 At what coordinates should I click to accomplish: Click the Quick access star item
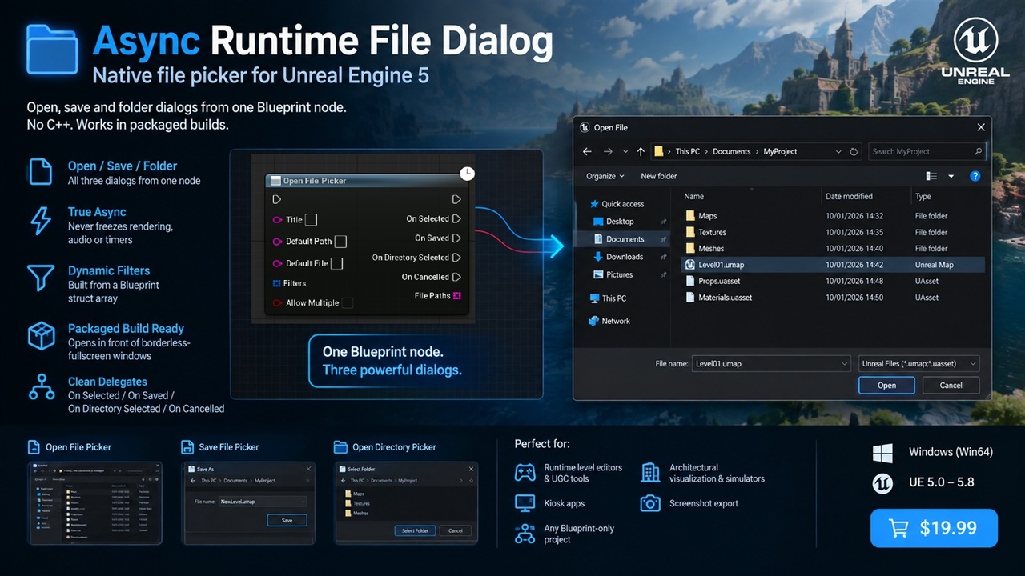(x=617, y=204)
